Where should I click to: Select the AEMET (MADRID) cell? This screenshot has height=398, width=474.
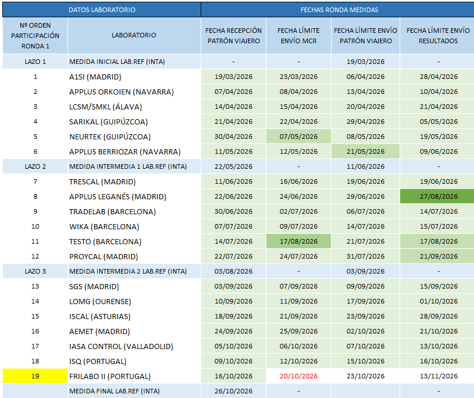(134, 331)
